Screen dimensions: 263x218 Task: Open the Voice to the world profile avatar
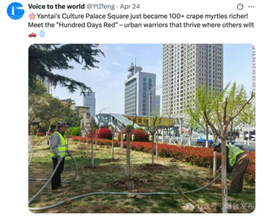coord(16,11)
